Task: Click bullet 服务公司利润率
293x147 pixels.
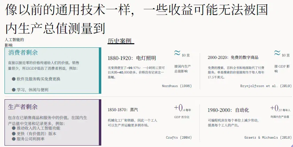Action: pyautogui.click(x=28, y=139)
